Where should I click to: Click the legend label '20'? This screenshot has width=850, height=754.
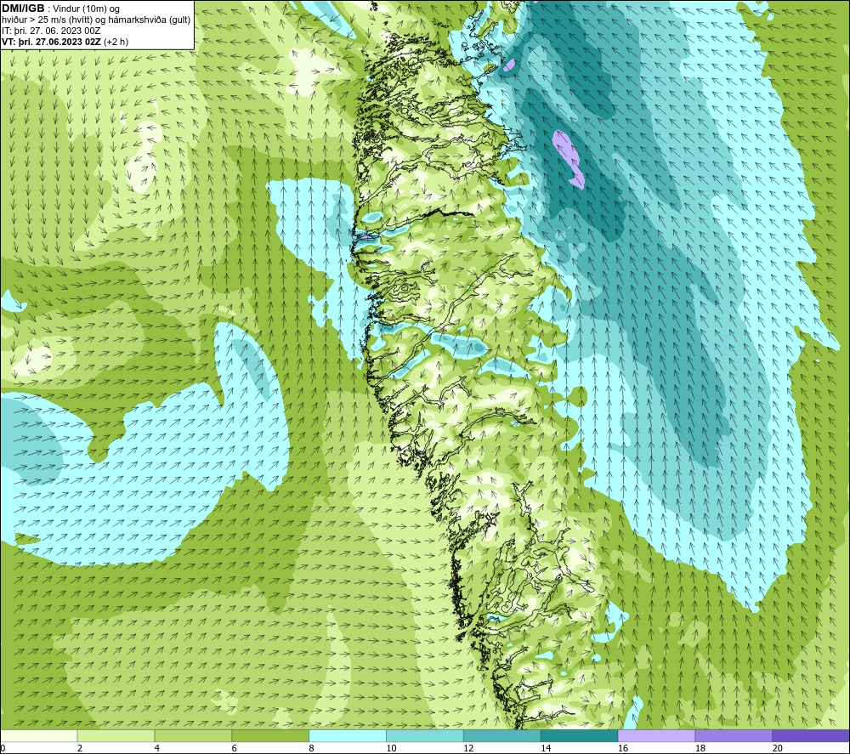coord(778,749)
